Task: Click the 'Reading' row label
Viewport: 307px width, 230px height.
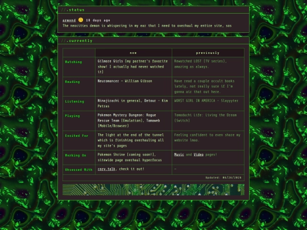Action: (72, 82)
